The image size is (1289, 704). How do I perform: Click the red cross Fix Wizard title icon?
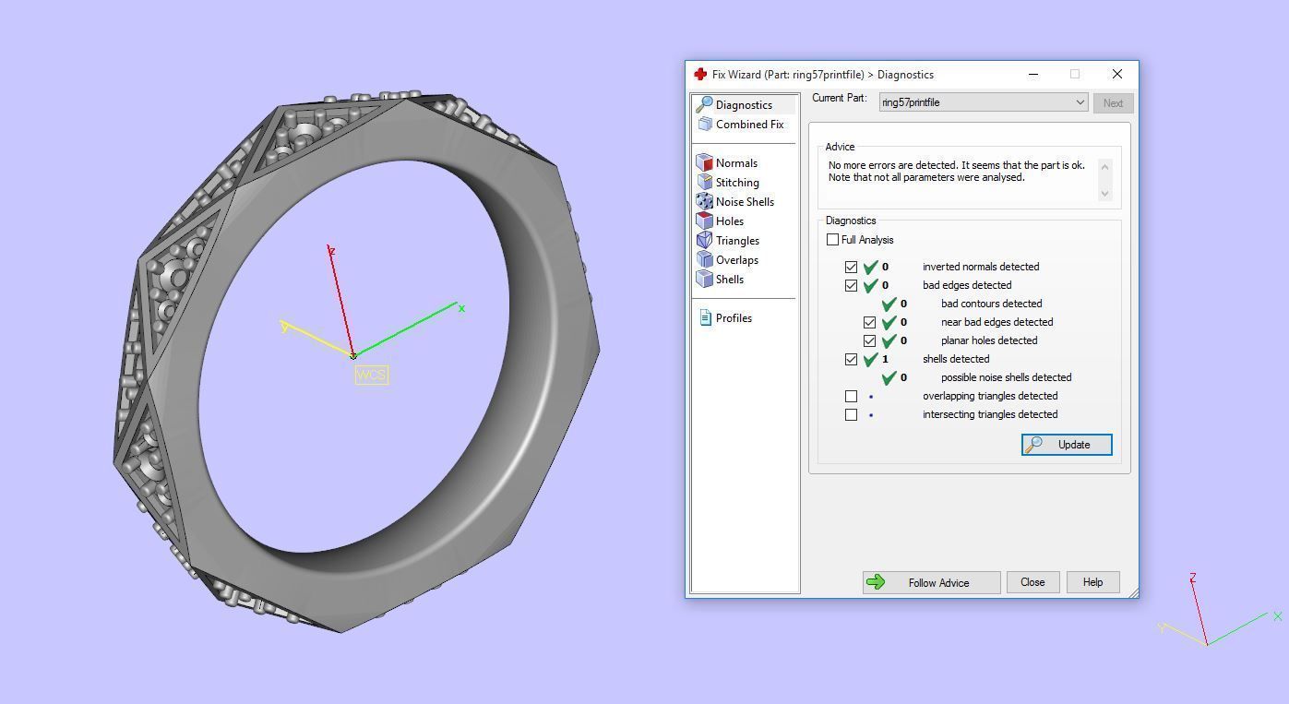point(700,74)
